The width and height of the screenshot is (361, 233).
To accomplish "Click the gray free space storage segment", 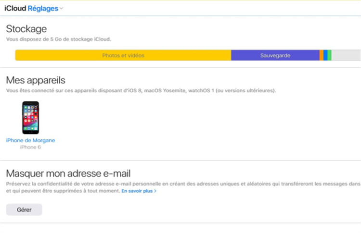I will [x=346, y=55].
